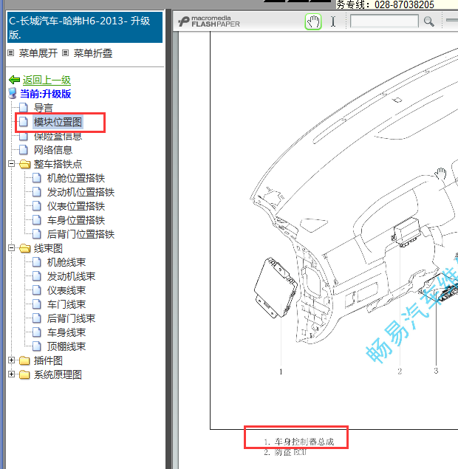Click the 系统原理图 folder icon
Image resolution: width=458 pixels, height=469 pixels.
coord(25,374)
